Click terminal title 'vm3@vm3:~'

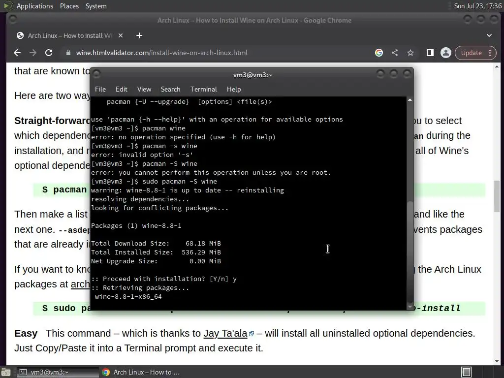252,75
